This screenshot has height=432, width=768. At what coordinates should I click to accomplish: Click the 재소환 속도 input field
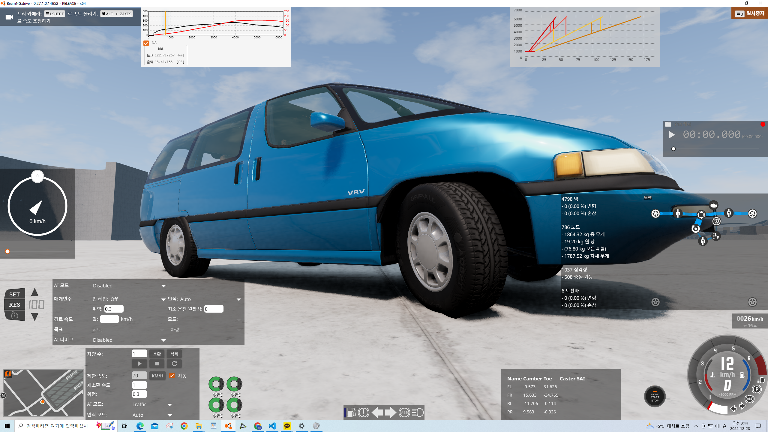pyautogui.click(x=139, y=385)
